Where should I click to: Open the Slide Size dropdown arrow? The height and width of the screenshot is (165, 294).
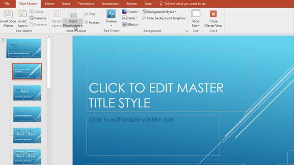click(x=199, y=26)
